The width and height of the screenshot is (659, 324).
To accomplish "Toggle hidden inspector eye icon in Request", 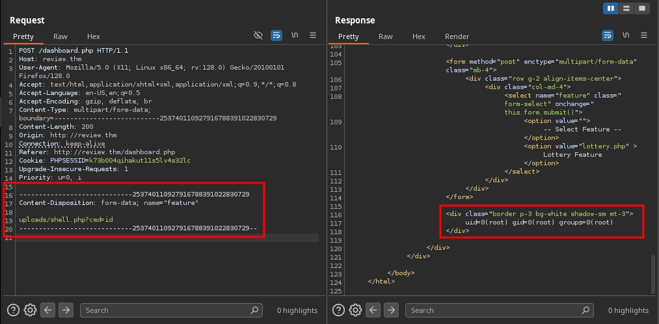I will [258, 35].
